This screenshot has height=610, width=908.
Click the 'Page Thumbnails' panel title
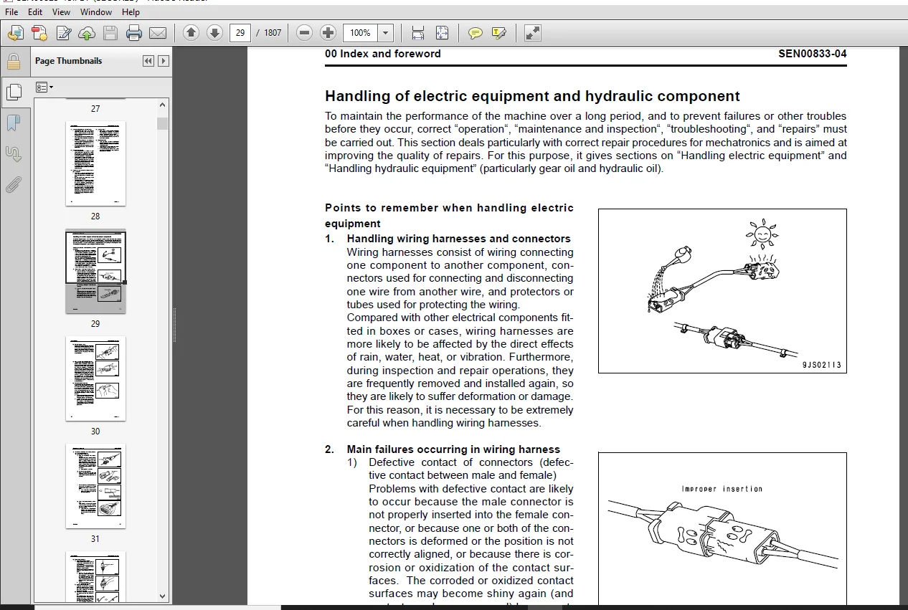[x=69, y=61]
